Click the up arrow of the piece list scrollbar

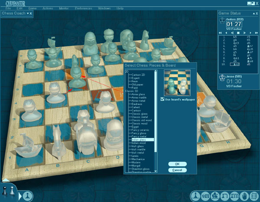(156, 71)
